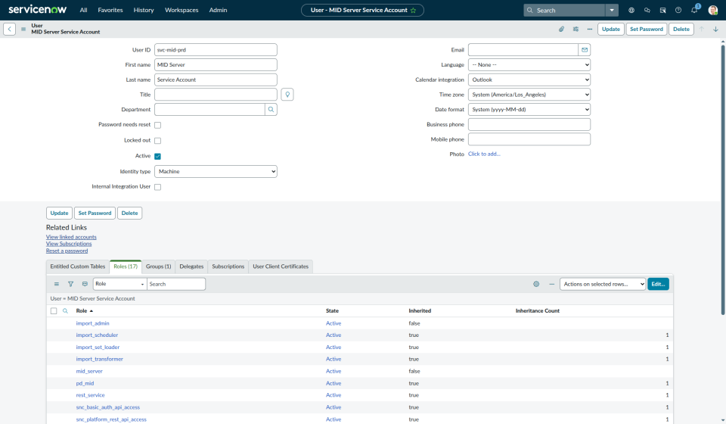Switch to the Entitled Custom Tables tab
The image size is (726, 424).
click(x=78, y=267)
